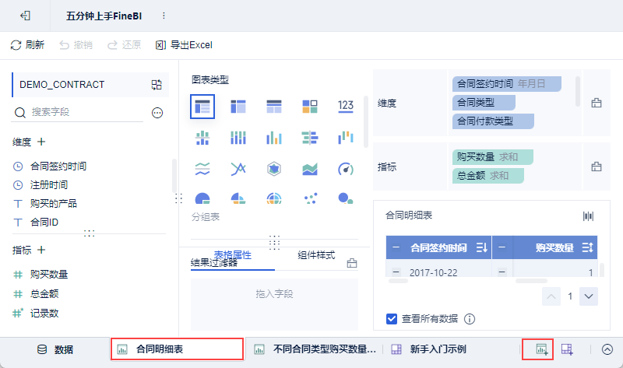Screen dimensions: 623x368
Task: Toggle the 查看所有数据 checkbox
Action: pyautogui.click(x=392, y=319)
